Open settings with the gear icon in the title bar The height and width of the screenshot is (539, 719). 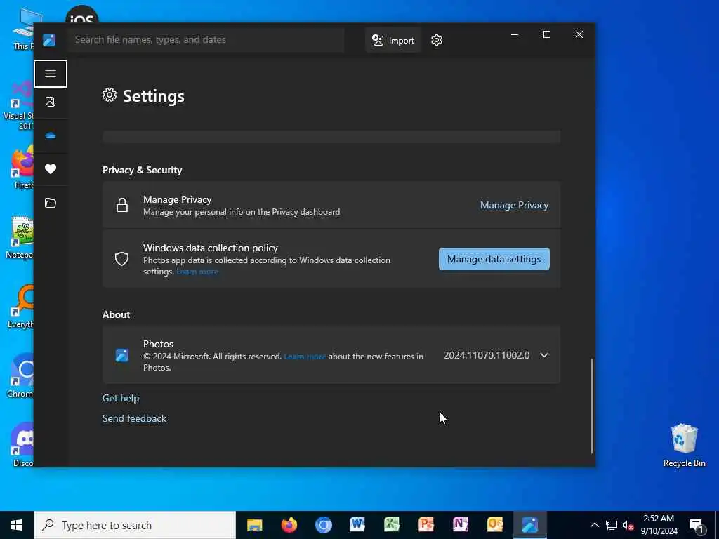(x=437, y=40)
